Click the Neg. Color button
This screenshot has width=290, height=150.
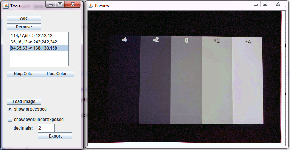[x=24, y=73]
